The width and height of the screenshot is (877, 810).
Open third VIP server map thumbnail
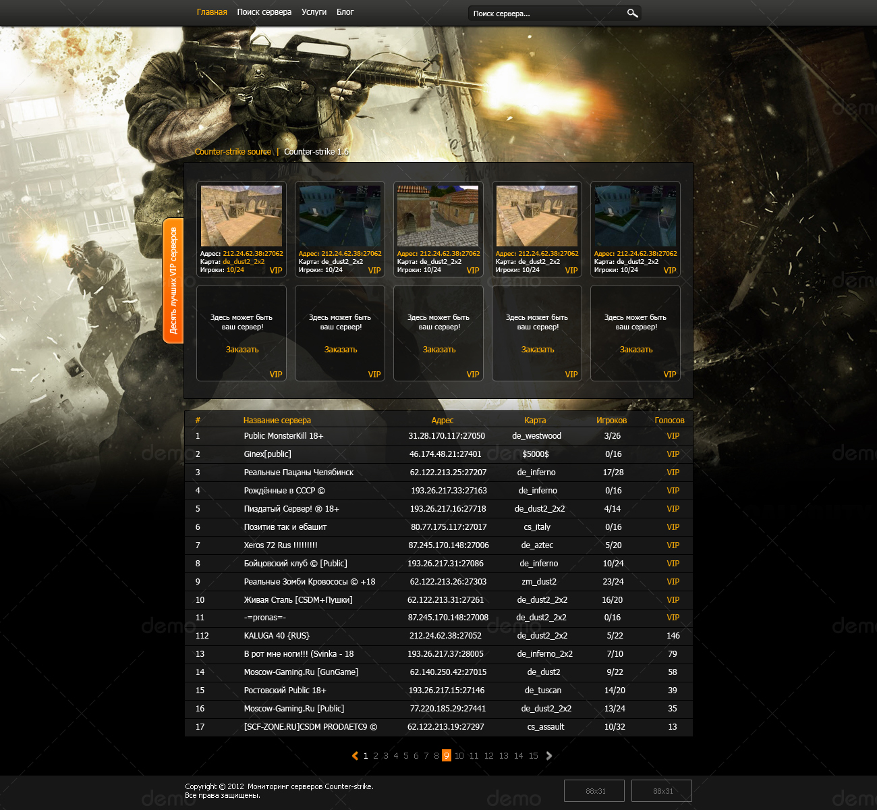click(x=438, y=216)
